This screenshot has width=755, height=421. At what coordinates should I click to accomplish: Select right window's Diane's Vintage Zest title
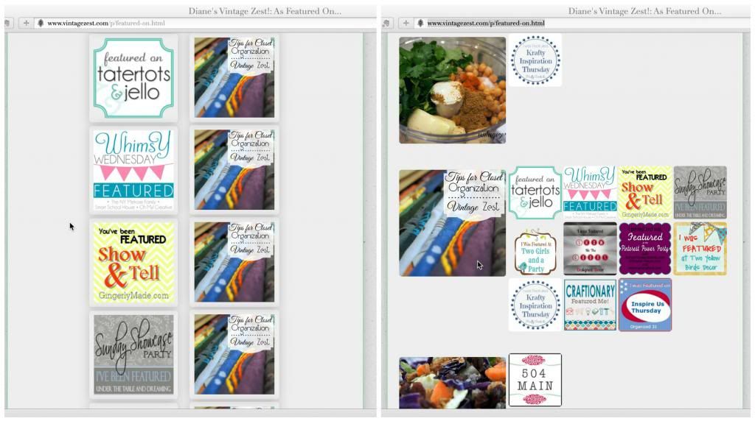pyautogui.click(x=644, y=10)
